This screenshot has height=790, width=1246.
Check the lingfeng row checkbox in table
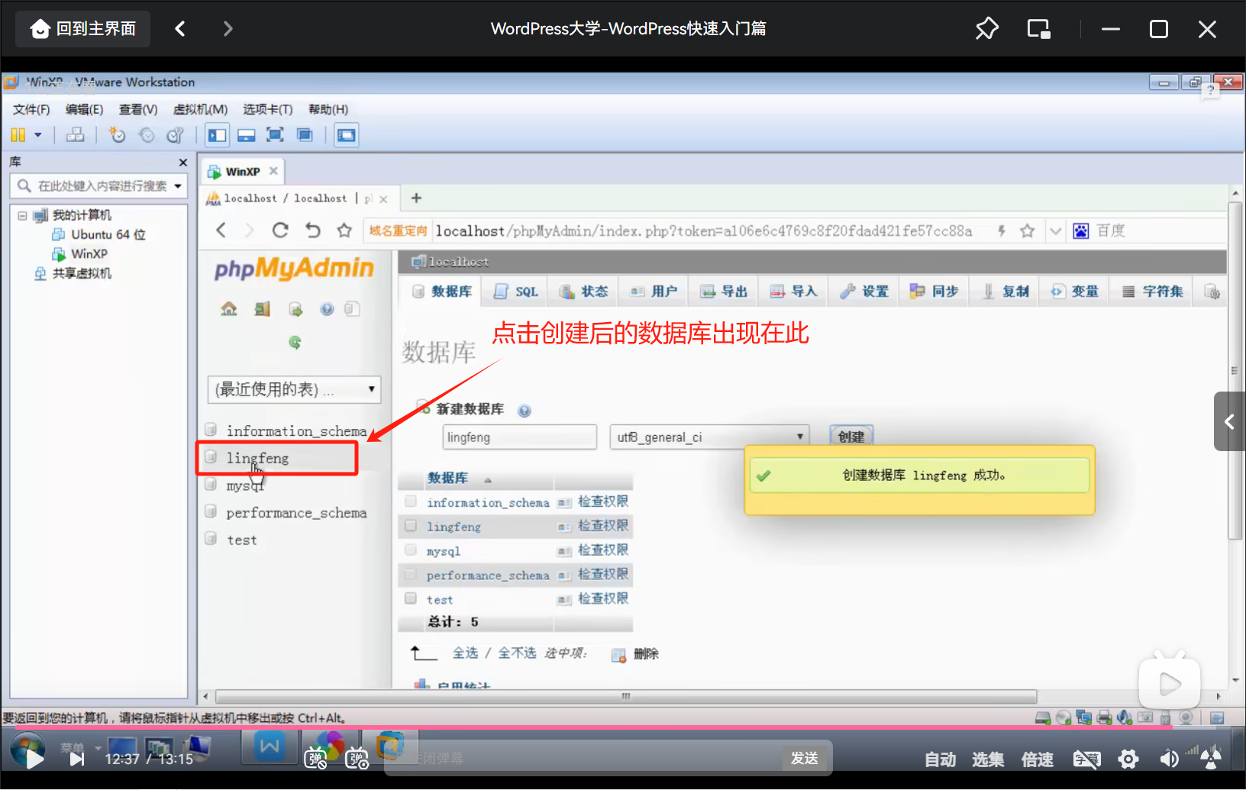(411, 526)
